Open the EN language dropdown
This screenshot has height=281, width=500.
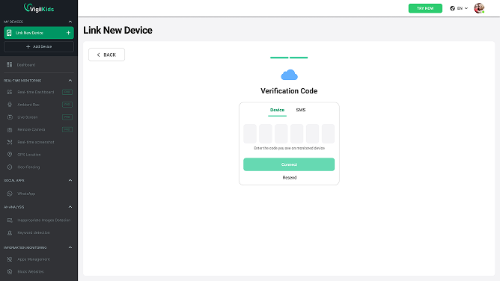click(x=459, y=8)
